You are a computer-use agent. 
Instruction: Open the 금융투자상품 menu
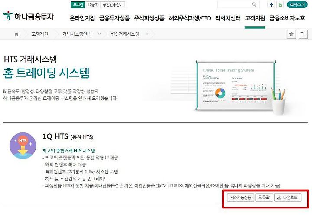(114, 18)
